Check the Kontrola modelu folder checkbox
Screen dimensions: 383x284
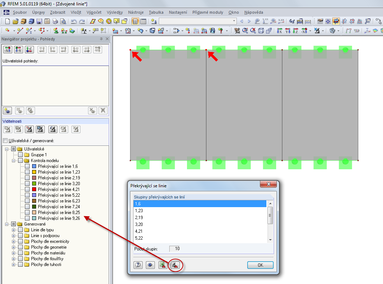21,161
